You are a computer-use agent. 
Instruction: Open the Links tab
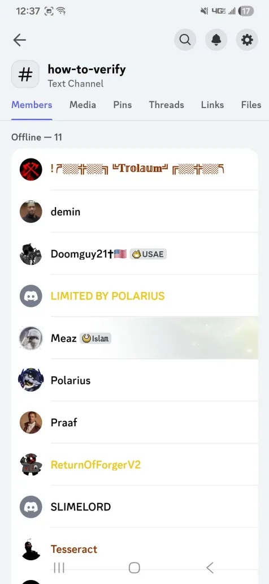pyautogui.click(x=212, y=105)
